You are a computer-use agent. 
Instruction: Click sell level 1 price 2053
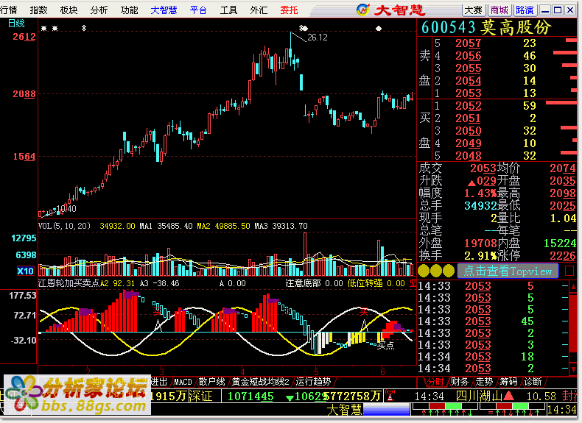coord(468,93)
